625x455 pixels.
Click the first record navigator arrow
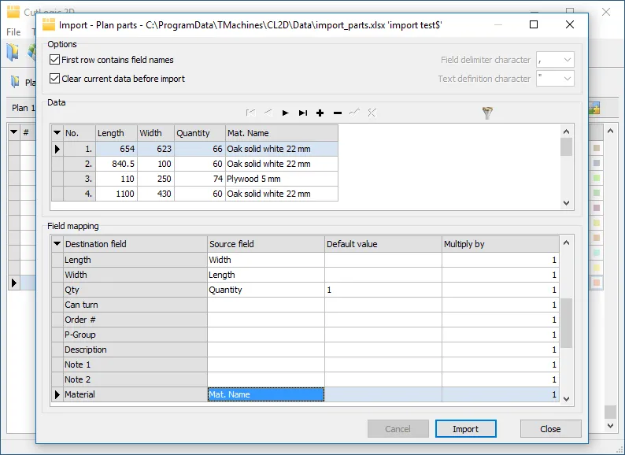251,113
